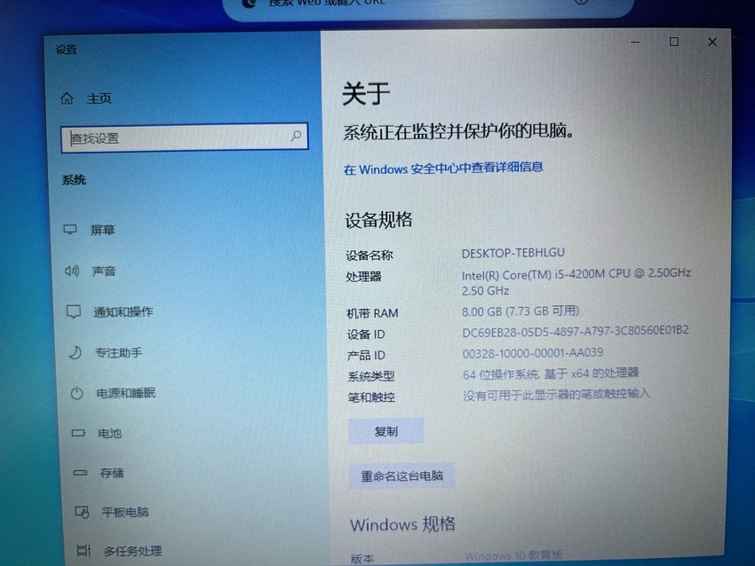Open Windows 安全中心 details link
The image size is (755, 566).
443,169
